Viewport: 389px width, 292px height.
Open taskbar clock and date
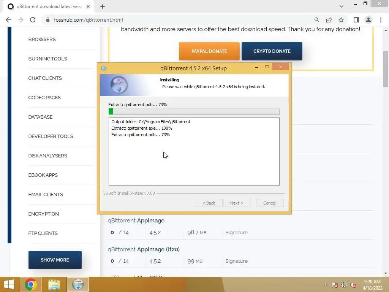372,285
